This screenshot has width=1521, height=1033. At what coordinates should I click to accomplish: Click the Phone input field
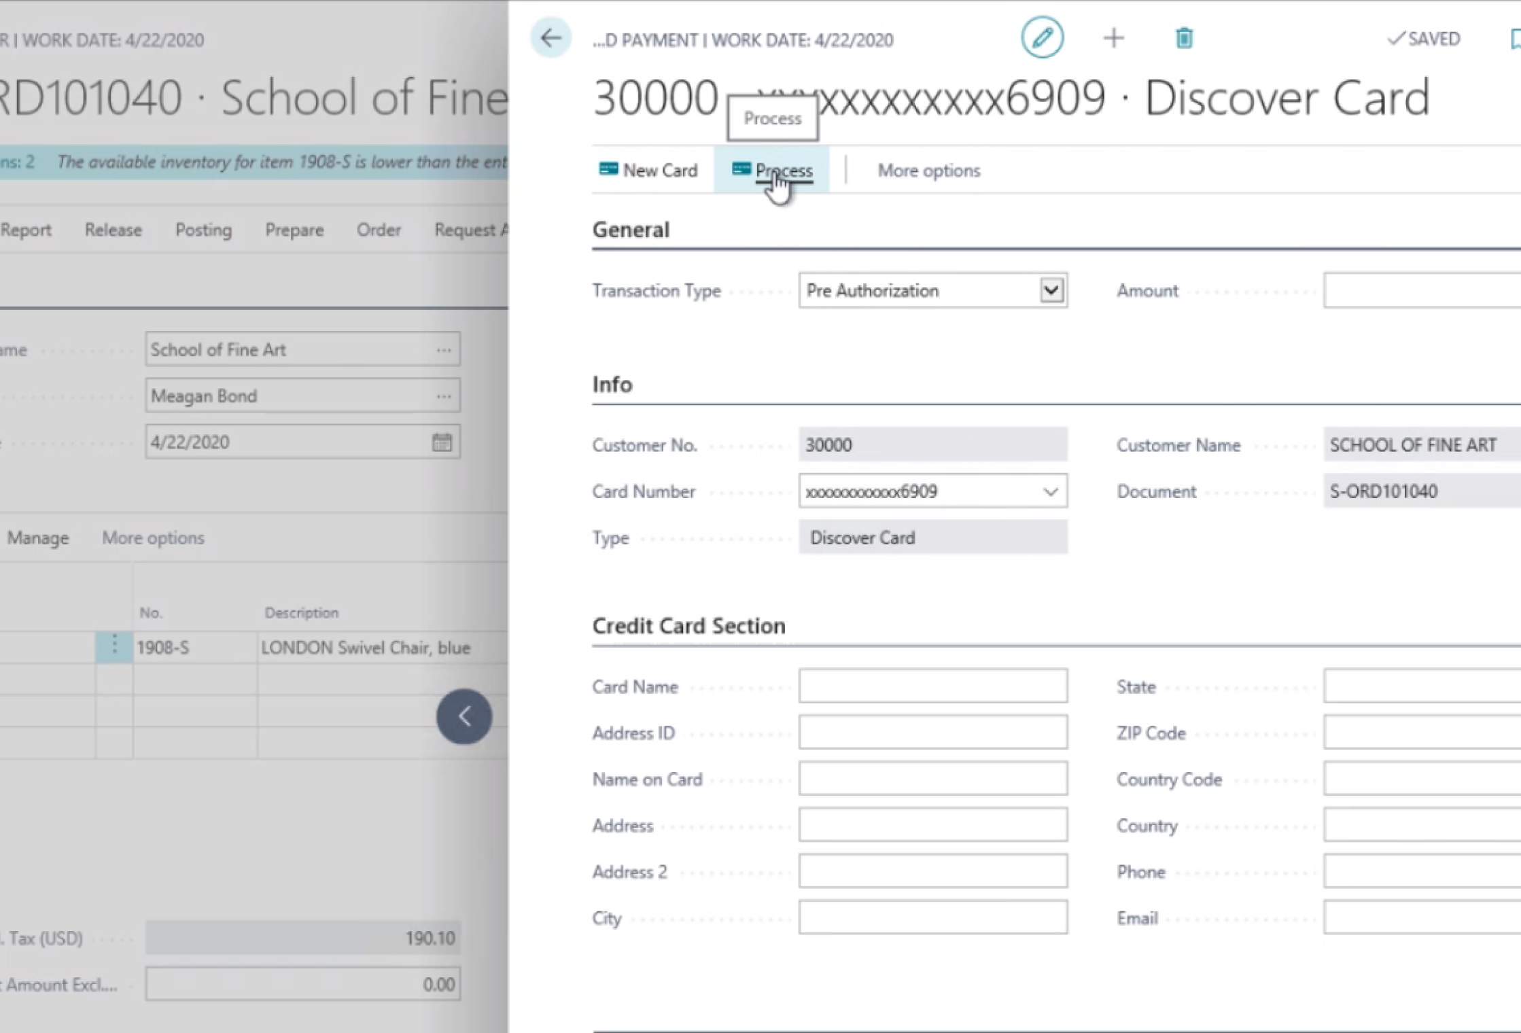pyautogui.click(x=1422, y=871)
